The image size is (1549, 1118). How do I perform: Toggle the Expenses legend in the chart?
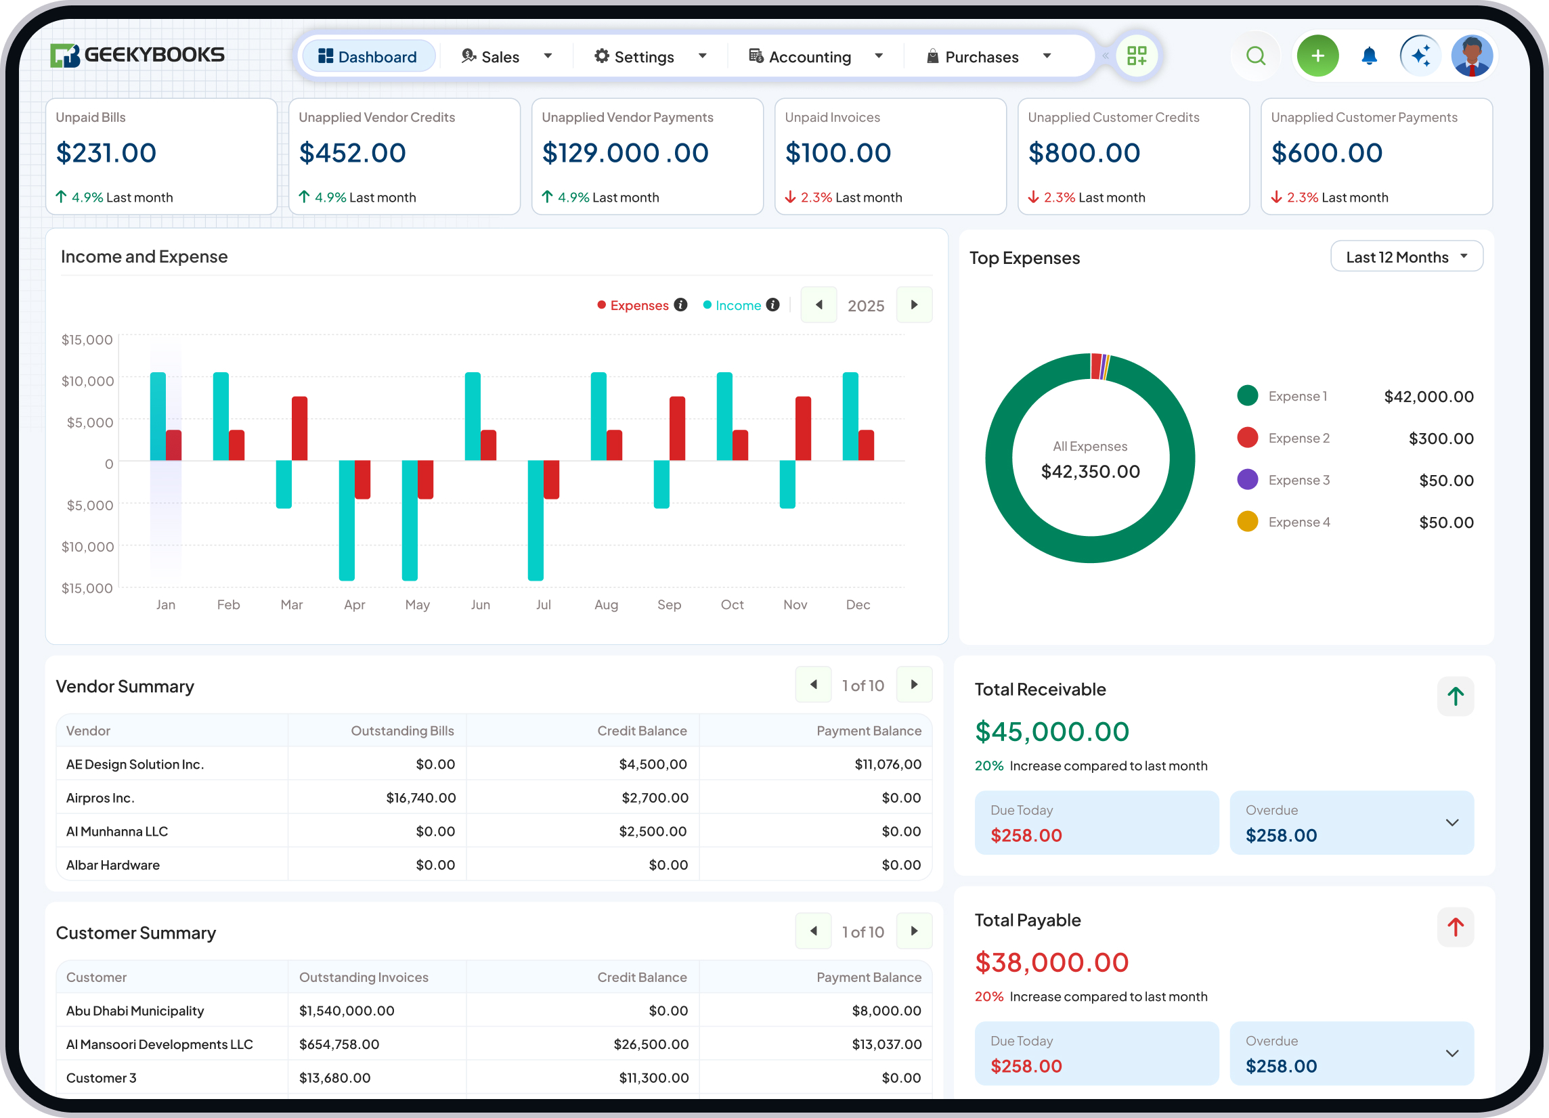pyautogui.click(x=639, y=305)
